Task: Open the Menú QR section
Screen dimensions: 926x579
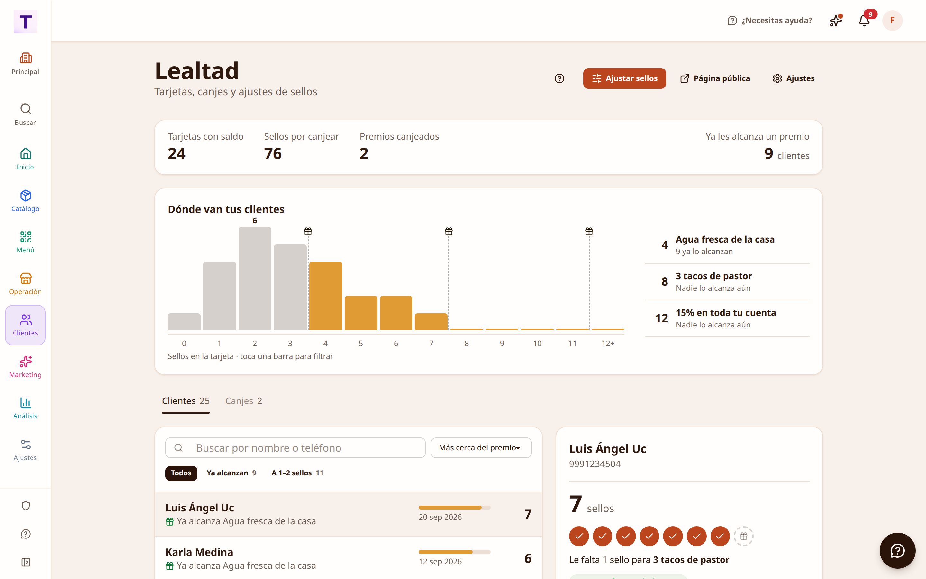Action: 25,242
